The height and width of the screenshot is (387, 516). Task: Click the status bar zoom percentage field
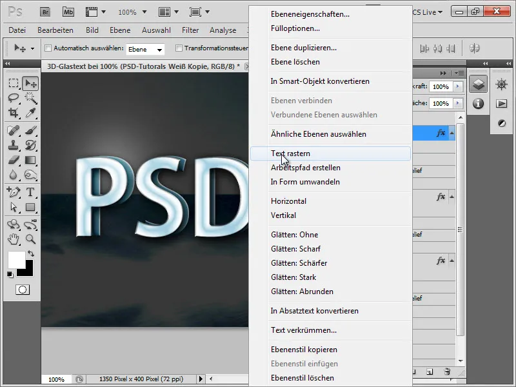tap(56, 379)
